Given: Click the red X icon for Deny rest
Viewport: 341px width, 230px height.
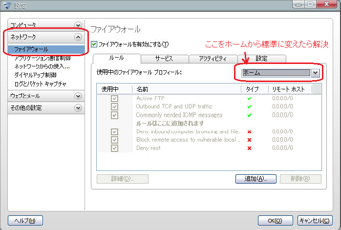Looking at the screenshot, I should [250, 148].
